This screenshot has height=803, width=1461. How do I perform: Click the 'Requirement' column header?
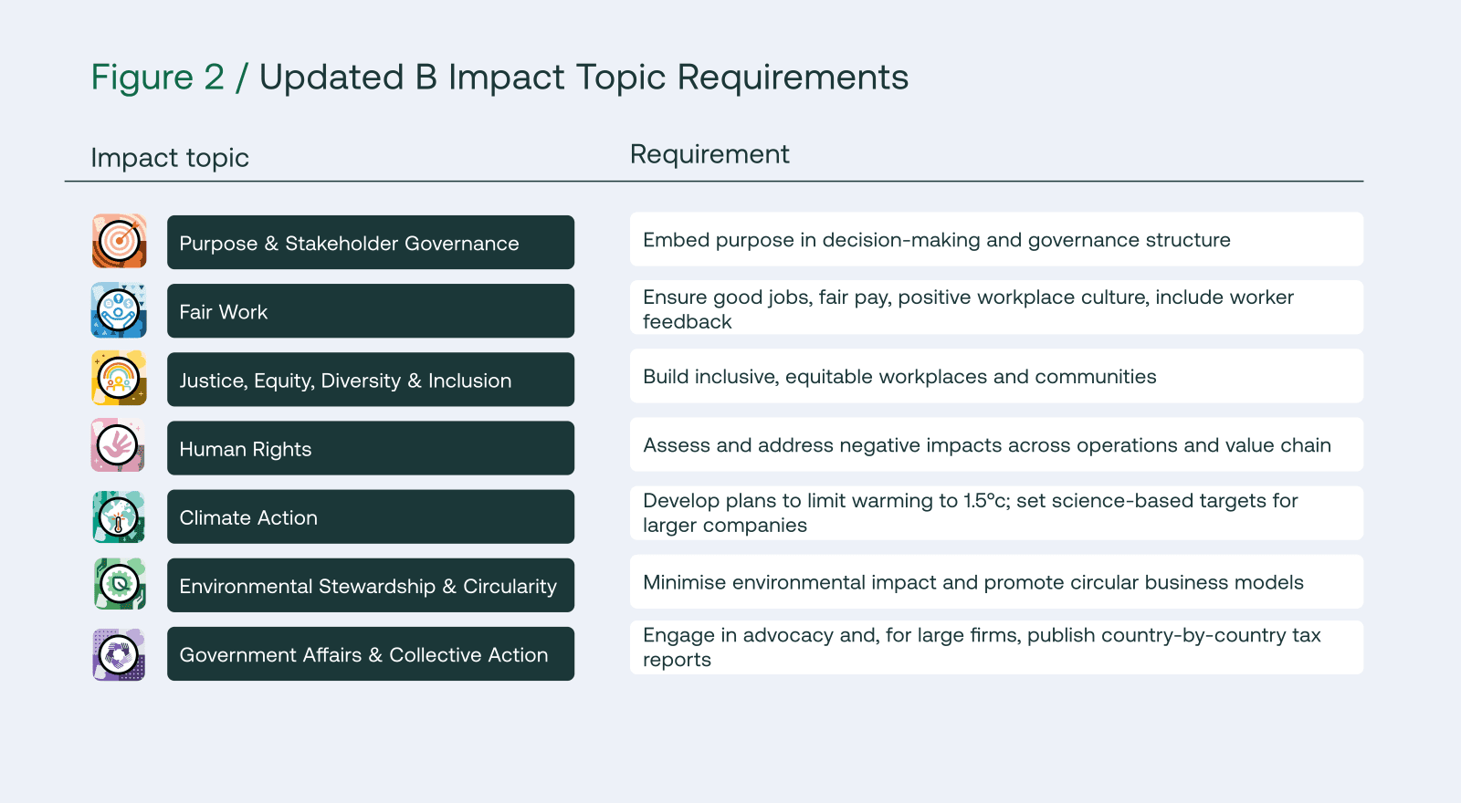click(709, 154)
